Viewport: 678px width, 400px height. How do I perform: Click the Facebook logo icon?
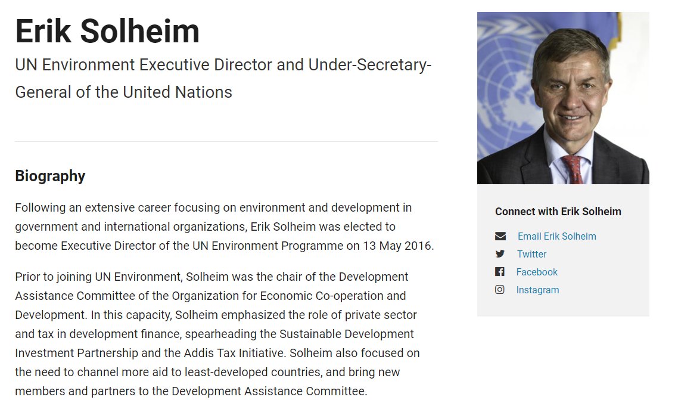[500, 272]
